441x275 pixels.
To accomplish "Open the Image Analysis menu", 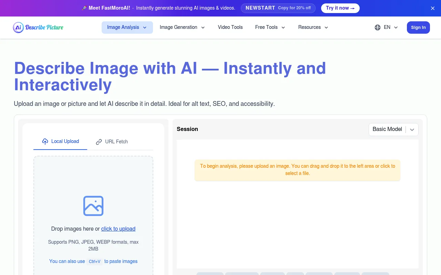I will (x=127, y=27).
